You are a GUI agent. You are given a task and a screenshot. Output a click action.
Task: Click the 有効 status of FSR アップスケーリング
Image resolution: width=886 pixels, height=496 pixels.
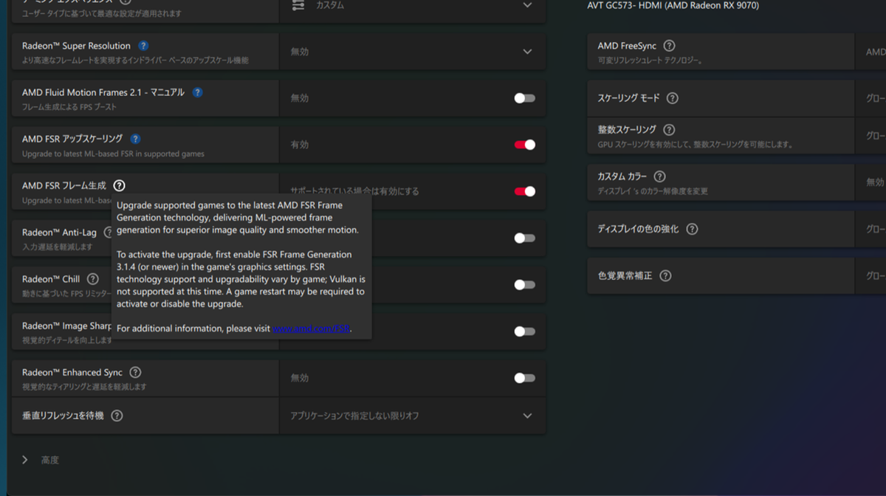click(x=300, y=145)
